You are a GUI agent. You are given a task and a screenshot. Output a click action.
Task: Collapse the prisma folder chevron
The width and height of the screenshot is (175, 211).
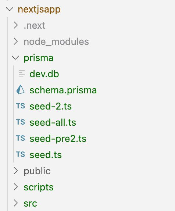pos(15,58)
